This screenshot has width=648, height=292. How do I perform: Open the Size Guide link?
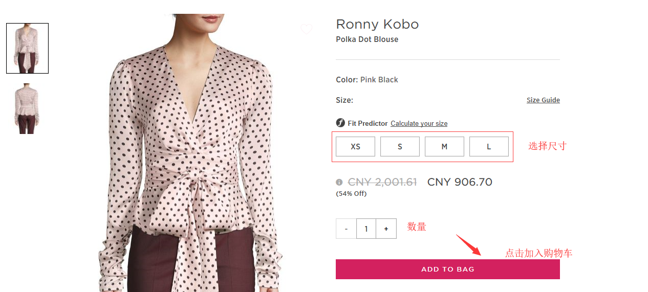click(543, 100)
